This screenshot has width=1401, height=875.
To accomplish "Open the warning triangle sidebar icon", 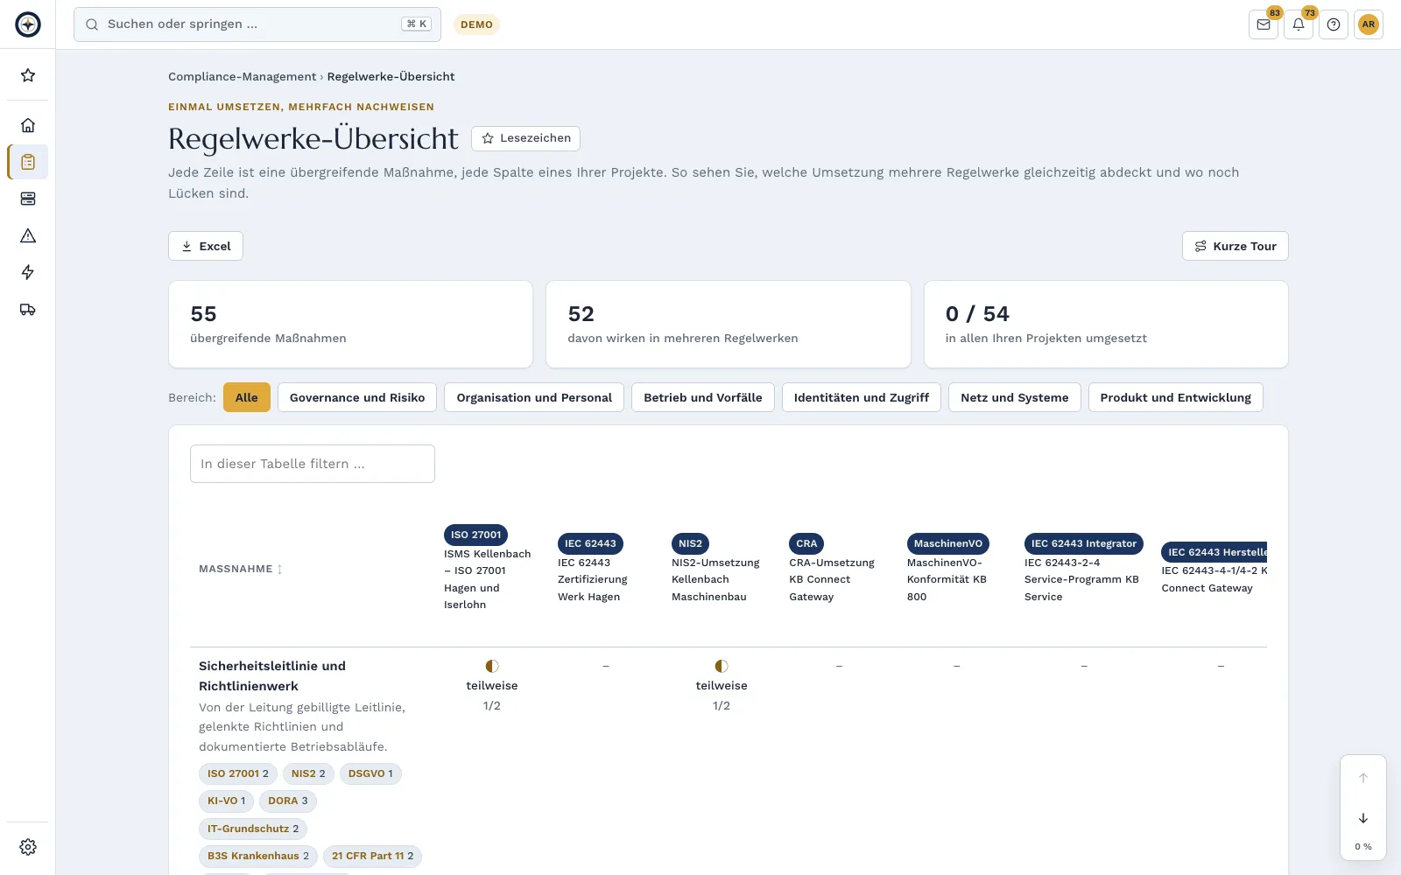I will pyautogui.click(x=28, y=235).
